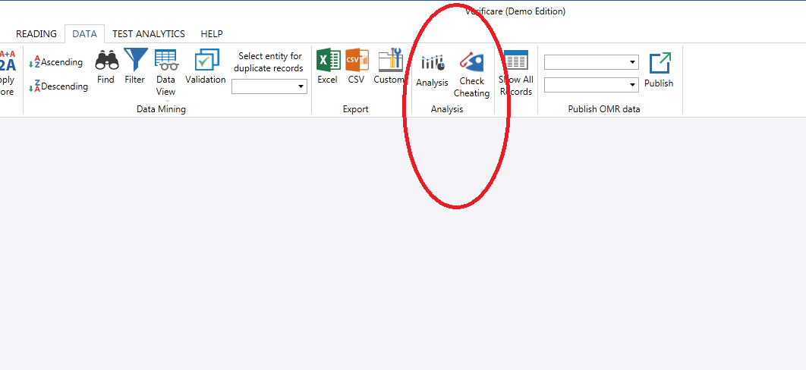Screen dimensions: 806x370
Task: Open the TEST ANALYTICS tab
Action: [149, 34]
